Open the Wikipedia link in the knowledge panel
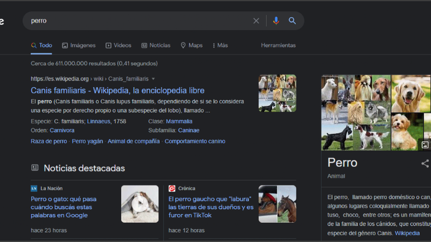This screenshot has width=431, height=242. (407, 233)
